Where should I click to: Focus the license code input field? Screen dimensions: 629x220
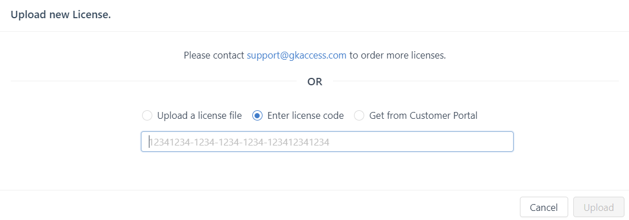[x=327, y=142]
